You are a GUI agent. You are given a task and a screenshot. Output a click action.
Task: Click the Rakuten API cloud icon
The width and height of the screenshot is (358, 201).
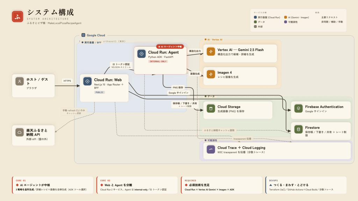pyautogui.click(x=20, y=132)
